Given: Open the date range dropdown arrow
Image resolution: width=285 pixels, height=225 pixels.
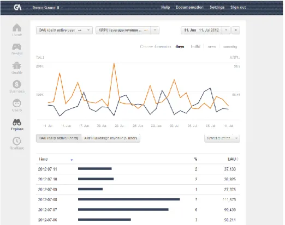Looking at the screenshot, I should pyautogui.click(x=226, y=30).
